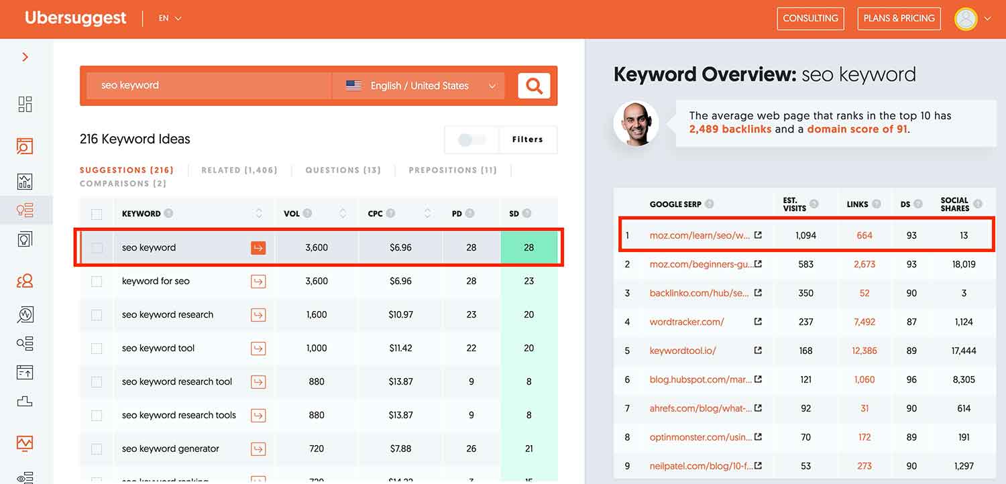Viewport: 1006px width, 484px height.
Task: Open the content ideas lightbulb-box sidebar icon
Action: pos(25,239)
